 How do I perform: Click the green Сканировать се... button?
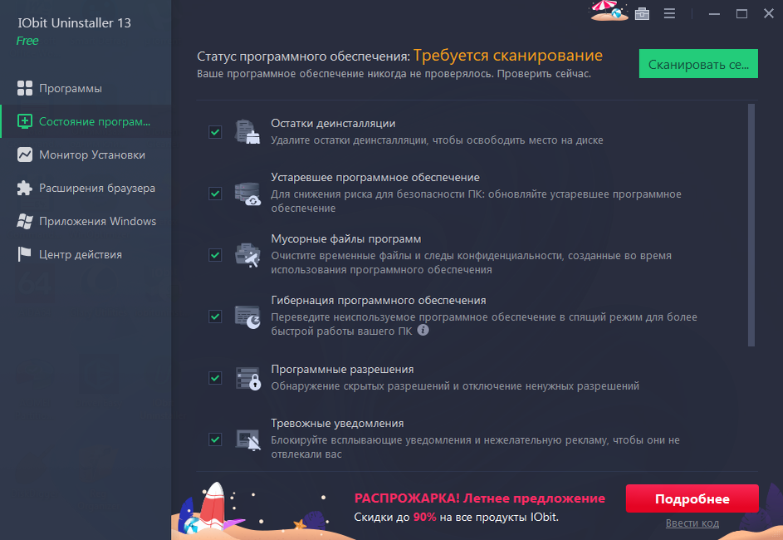(x=698, y=63)
